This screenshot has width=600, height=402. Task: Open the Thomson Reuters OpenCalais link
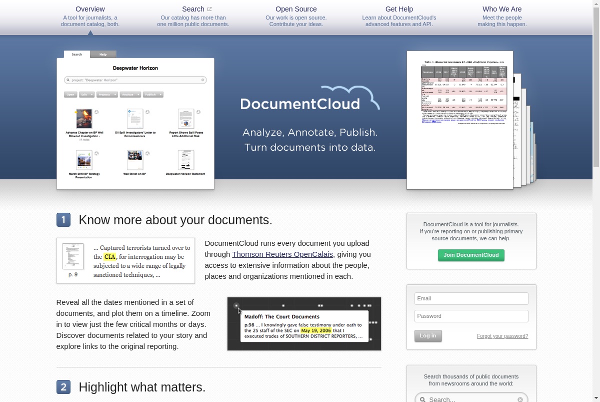tap(282, 254)
